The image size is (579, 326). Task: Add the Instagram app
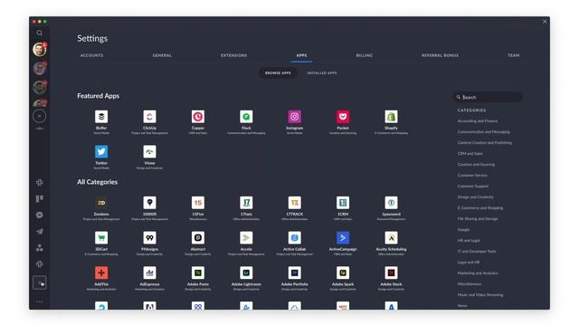[295, 117]
